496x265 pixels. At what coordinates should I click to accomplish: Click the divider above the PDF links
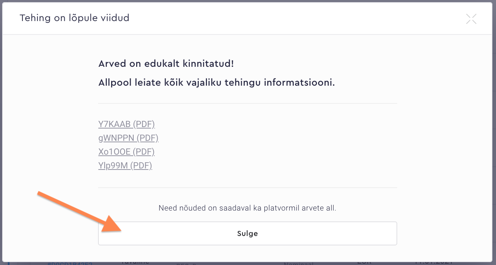pos(247,103)
